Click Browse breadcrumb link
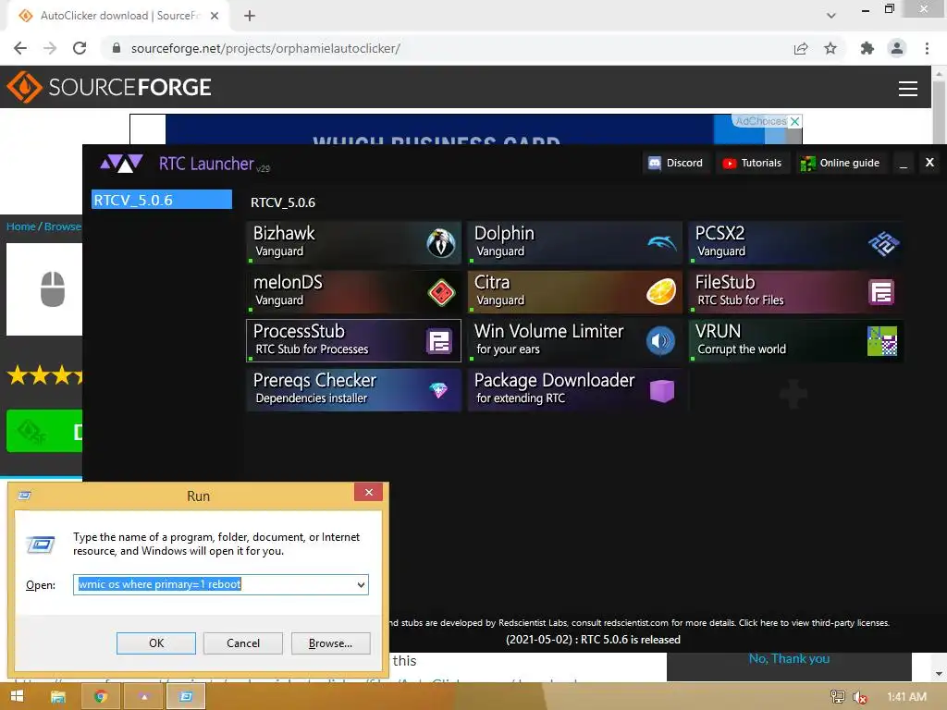 [63, 226]
